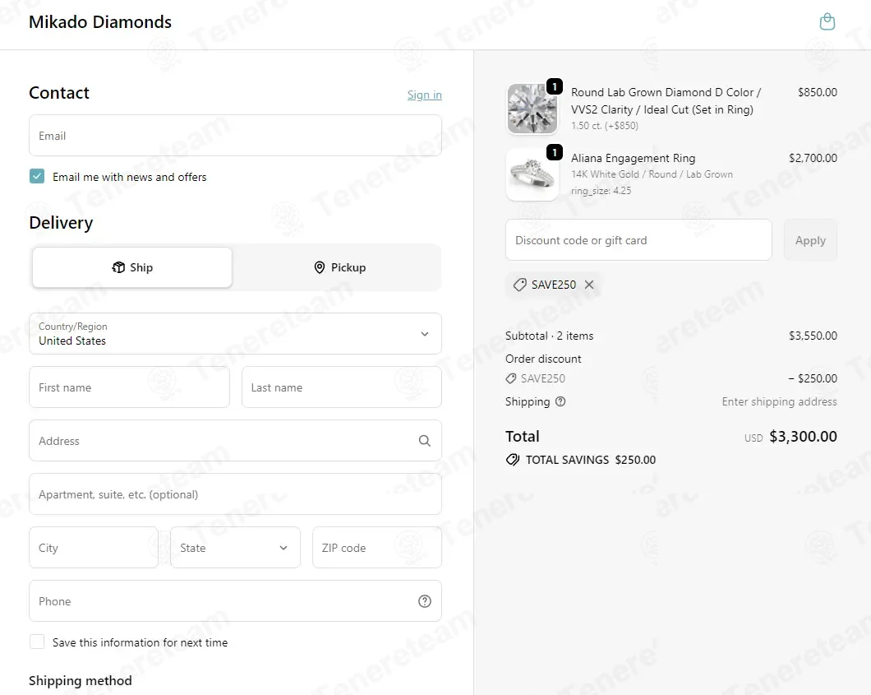Click the Apartment, suite field
Screen dimensions: 871x695
(x=235, y=494)
